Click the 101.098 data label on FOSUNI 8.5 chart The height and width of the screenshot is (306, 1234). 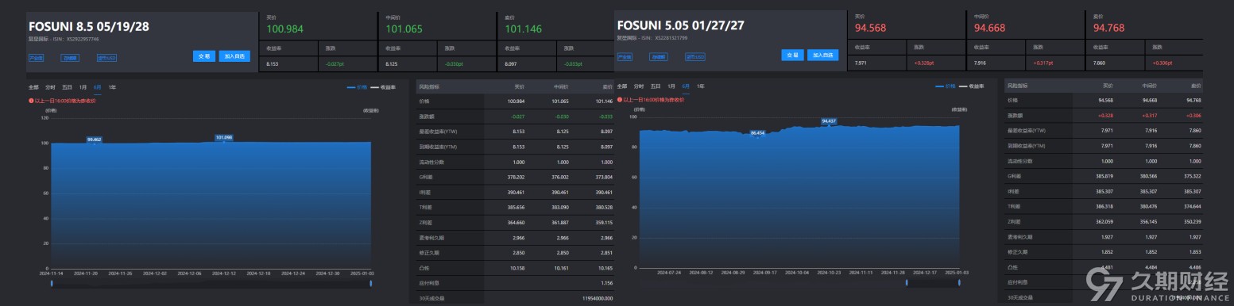coord(223,137)
